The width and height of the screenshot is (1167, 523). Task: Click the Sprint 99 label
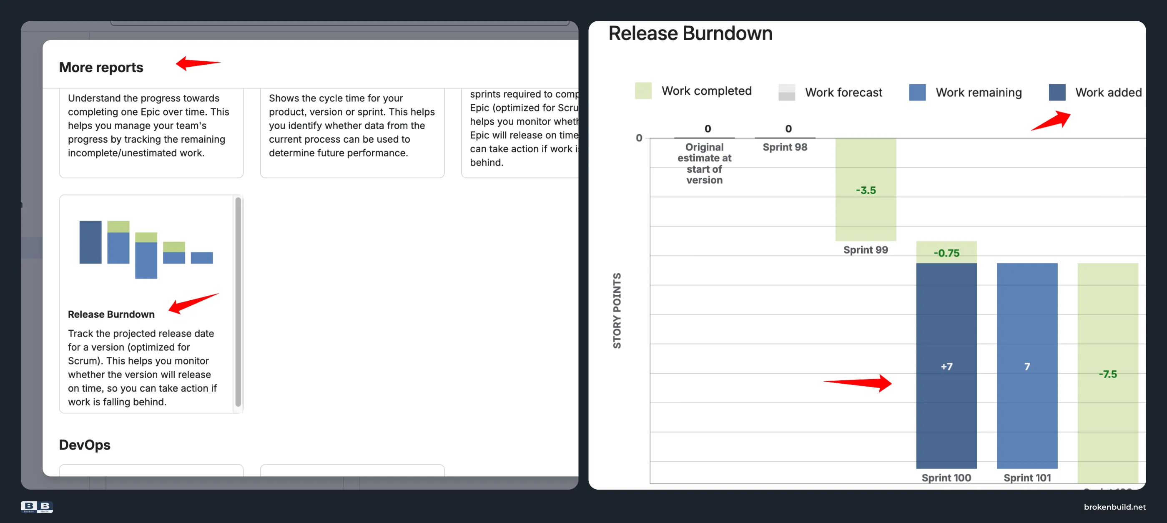pos(865,250)
